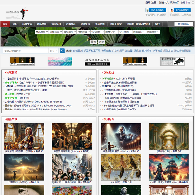The width and height of the screenshot is (195, 195).
Task: Click into the search text input box
Action: [x=25, y=51]
